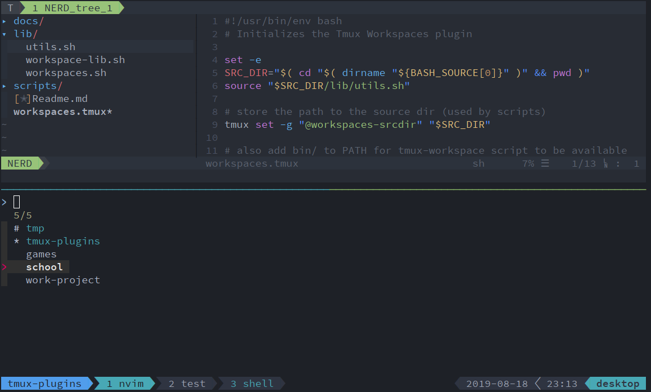Select the school workspace in list
The image size is (651, 392).
(44, 267)
